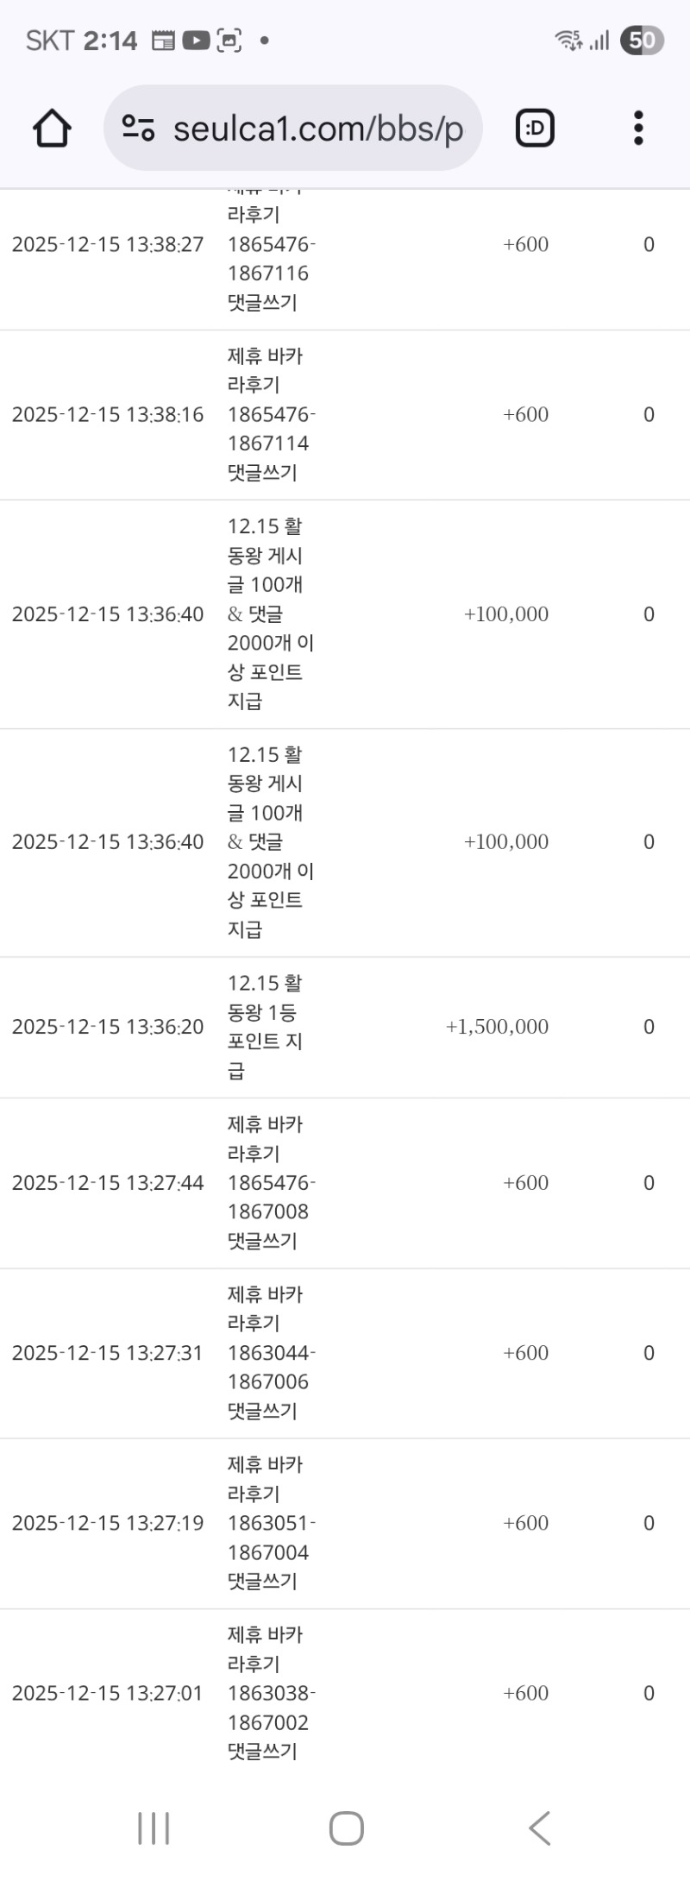Open comment entry 1863044-1867006
This screenshot has height=1881, width=690.
[267, 1367]
